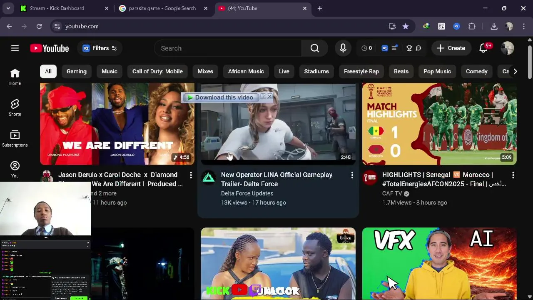Toggle the bookmark star for this page
This screenshot has width=533, height=300.
(x=406, y=26)
